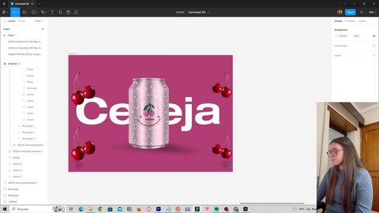Switch to the Inspect tab
This screenshot has width=379, height=213.
pos(362,21)
